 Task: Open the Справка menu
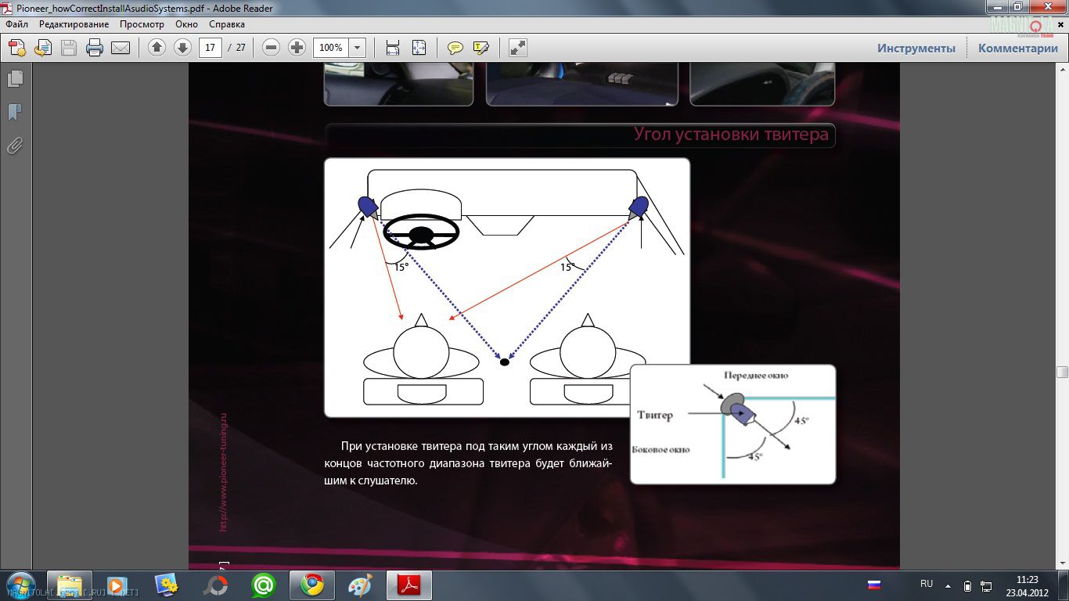(227, 24)
